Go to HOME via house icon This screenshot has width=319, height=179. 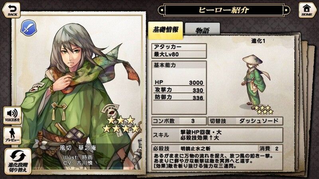point(307,10)
